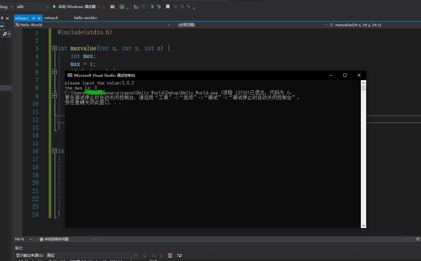Open the x86 platform dropdown
Image resolution: width=421 pixels, height=261 pixels.
tap(33, 6)
